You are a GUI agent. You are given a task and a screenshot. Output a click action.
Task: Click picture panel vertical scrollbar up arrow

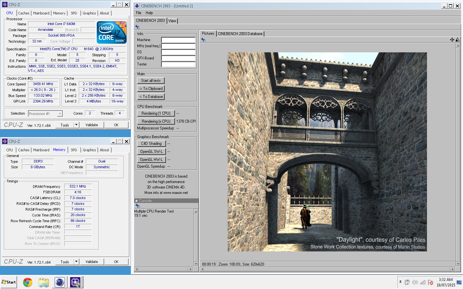tap(458, 46)
